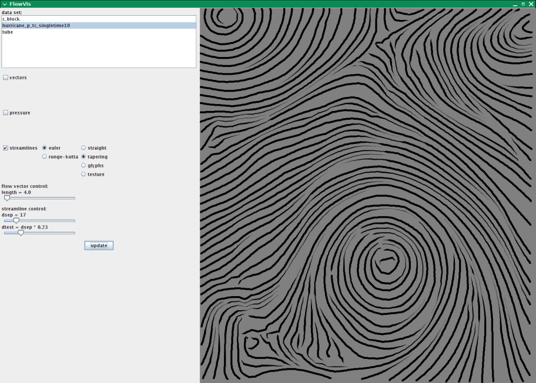Select the tapering streamline style
The width and height of the screenshot is (536, 383).
[x=84, y=156]
